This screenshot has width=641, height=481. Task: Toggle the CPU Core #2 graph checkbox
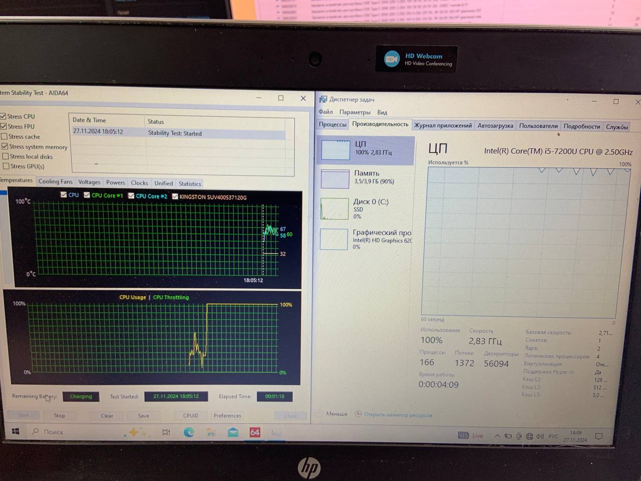pos(131,195)
